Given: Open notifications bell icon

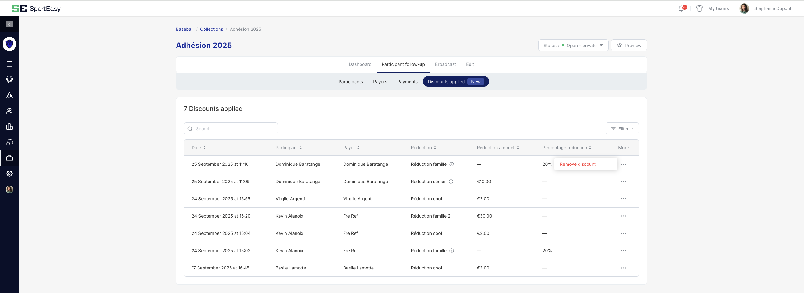Looking at the screenshot, I should tap(681, 8).
